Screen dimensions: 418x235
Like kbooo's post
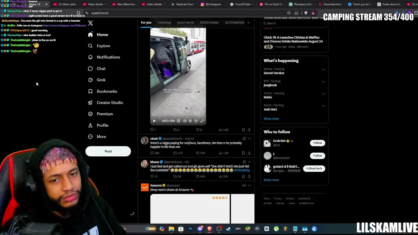tap(200, 177)
